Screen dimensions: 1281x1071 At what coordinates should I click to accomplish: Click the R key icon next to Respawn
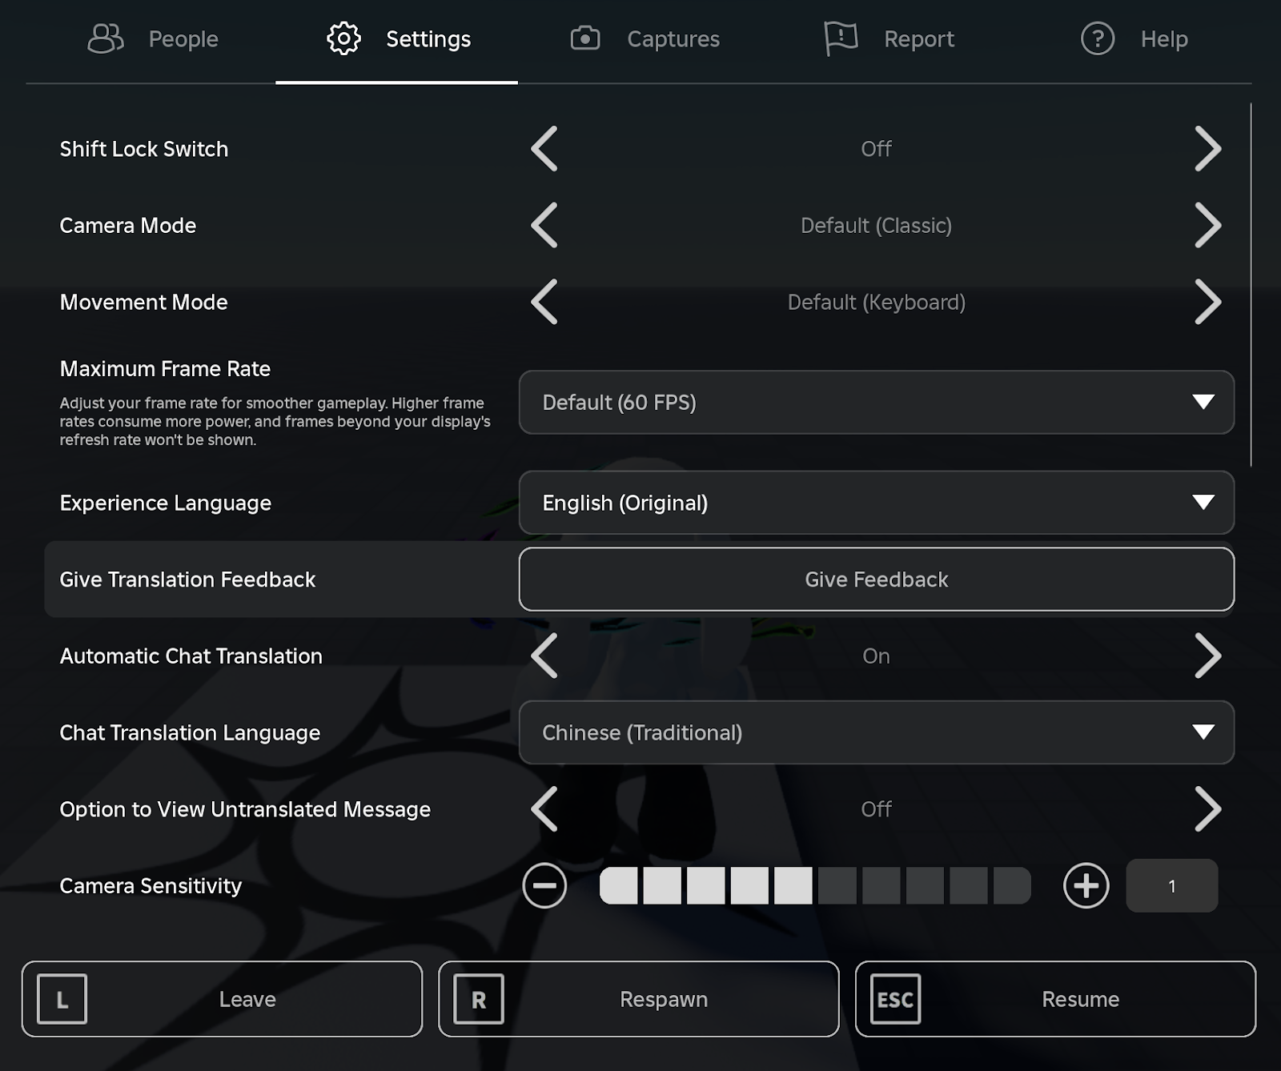(478, 998)
